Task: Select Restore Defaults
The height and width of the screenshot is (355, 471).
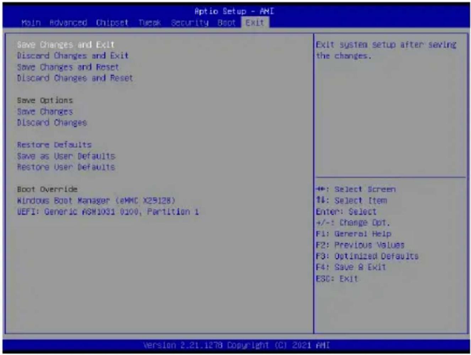Action: point(54,145)
